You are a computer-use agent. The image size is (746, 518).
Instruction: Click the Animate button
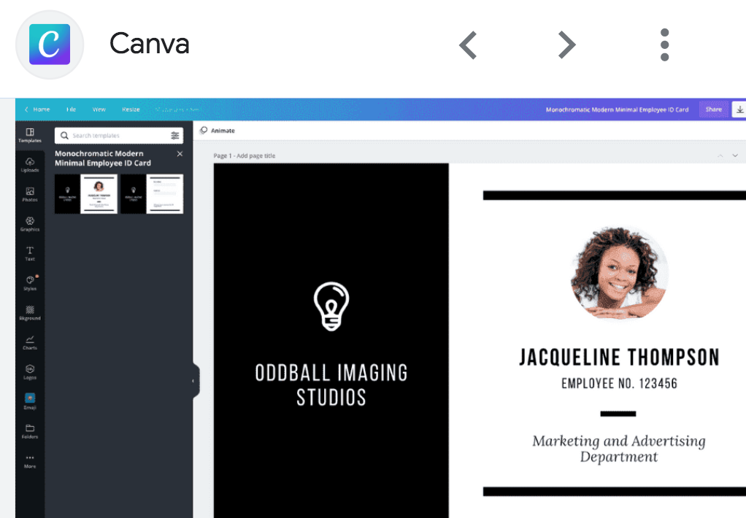pos(218,131)
